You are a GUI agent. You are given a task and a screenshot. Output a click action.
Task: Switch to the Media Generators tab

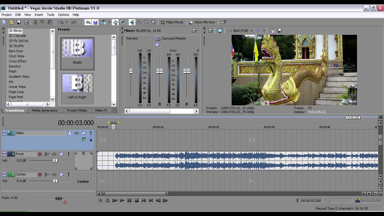coord(44,110)
